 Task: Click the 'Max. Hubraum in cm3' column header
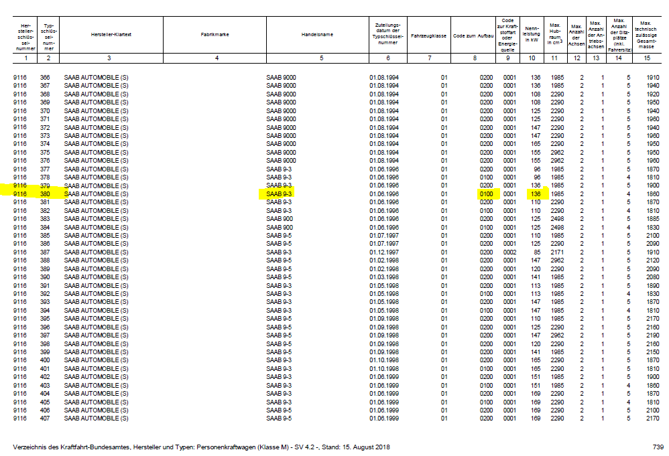pos(554,34)
